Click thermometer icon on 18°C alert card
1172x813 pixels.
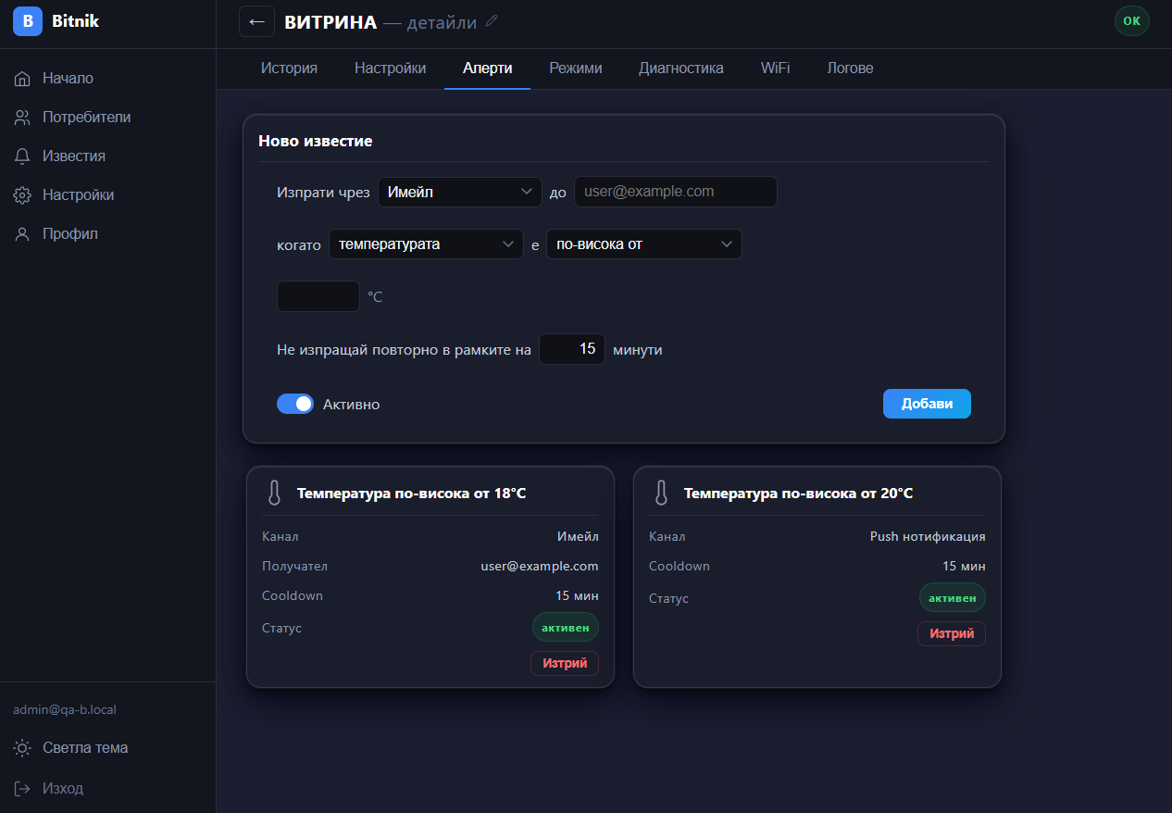click(274, 494)
